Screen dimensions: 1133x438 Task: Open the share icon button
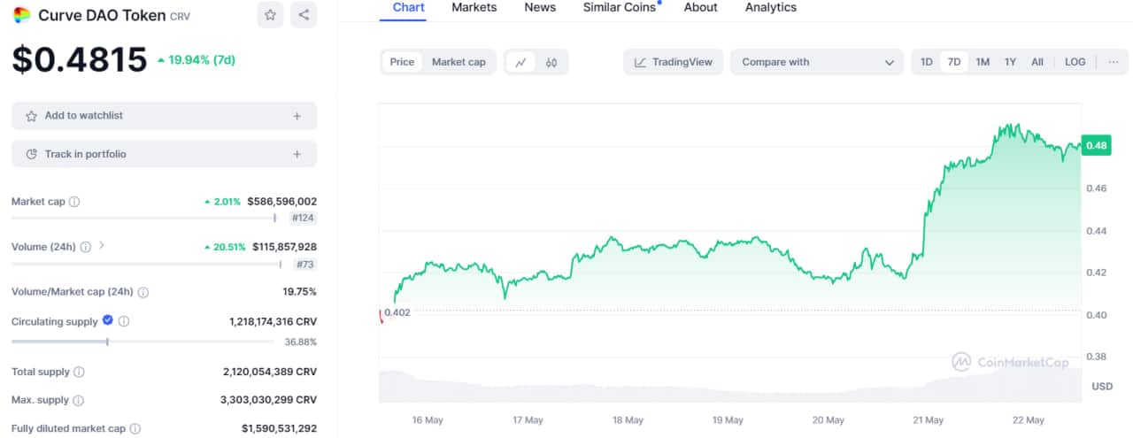(x=304, y=15)
